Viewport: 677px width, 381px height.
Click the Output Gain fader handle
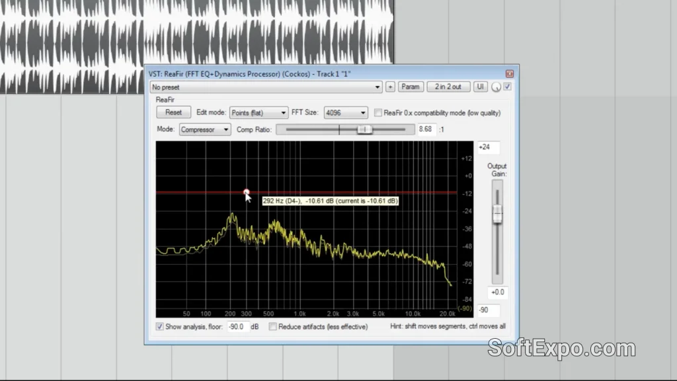(497, 213)
